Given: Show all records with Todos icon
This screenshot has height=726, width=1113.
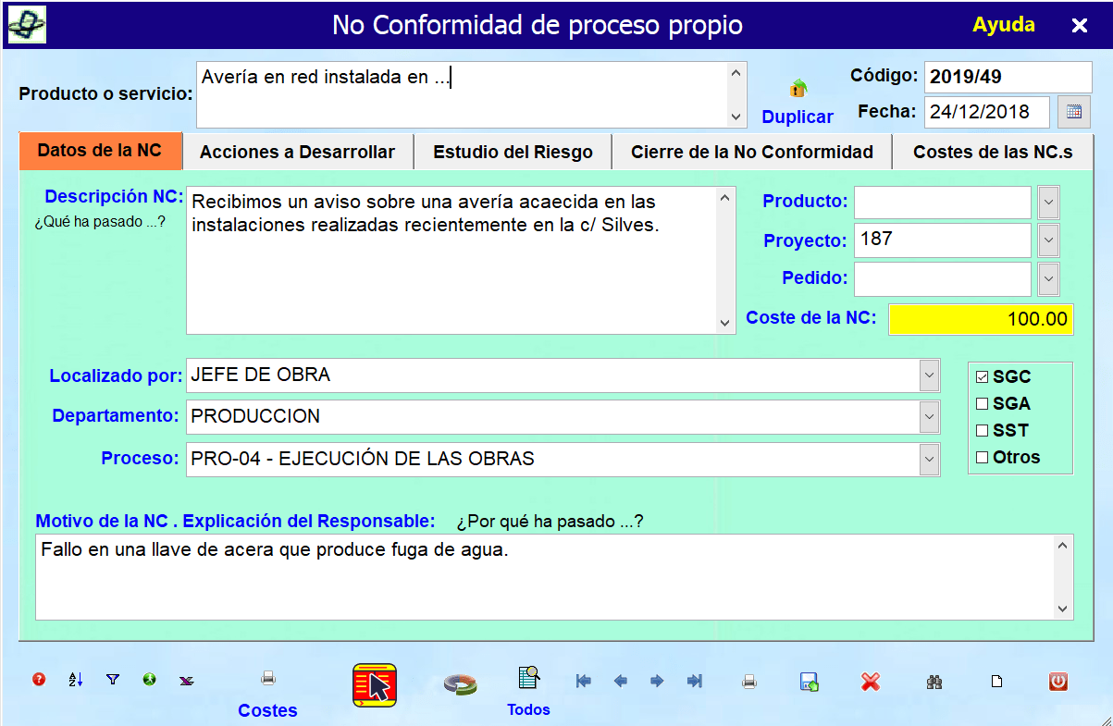Looking at the screenshot, I should (x=529, y=678).
